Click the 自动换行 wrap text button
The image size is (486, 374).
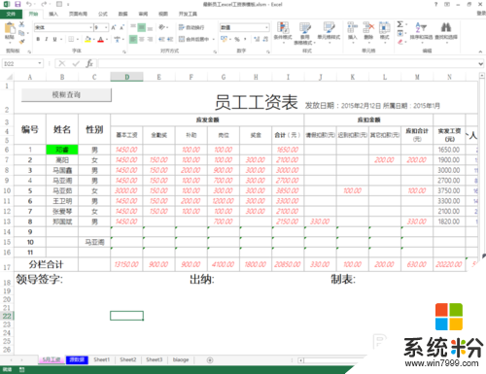pos(191,27)
